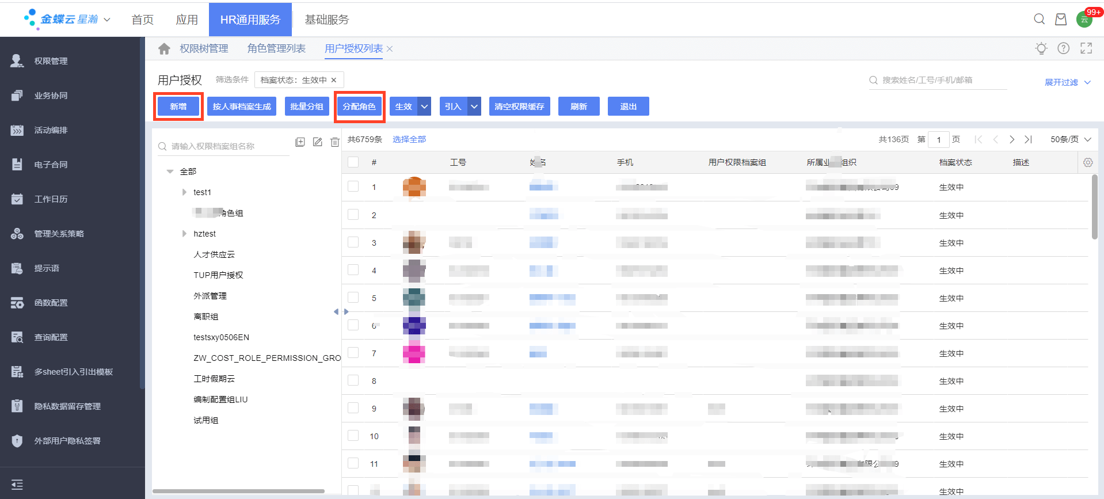Viewport: 1104px width, 499px height.
Task: Delete group using trash icon
Action: click(x=334, y=142)
